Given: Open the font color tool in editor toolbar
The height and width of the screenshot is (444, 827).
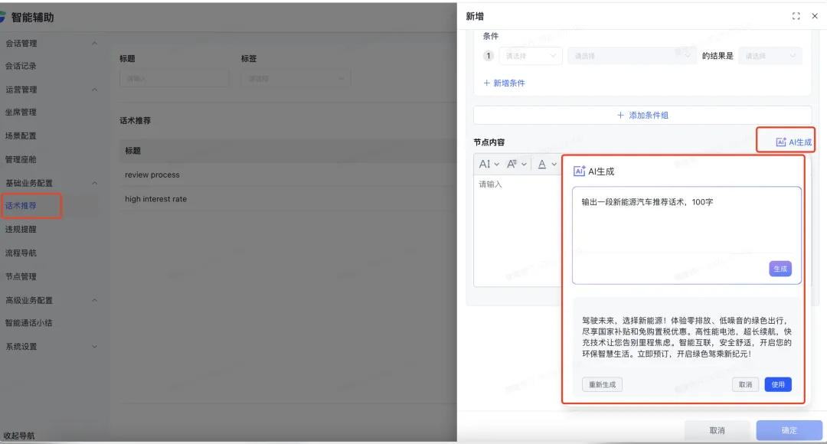Looking at the screenshot, I should [547, 164].
